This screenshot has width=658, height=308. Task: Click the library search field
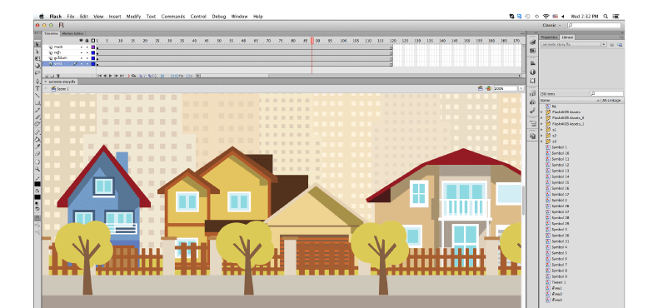(x=606, y=93)
